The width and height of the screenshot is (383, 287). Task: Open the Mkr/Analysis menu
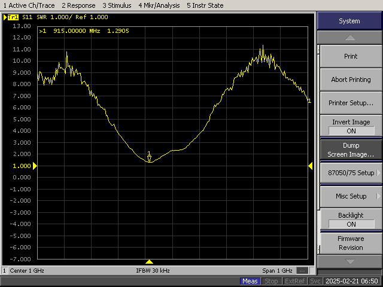[x=158, y=5]
